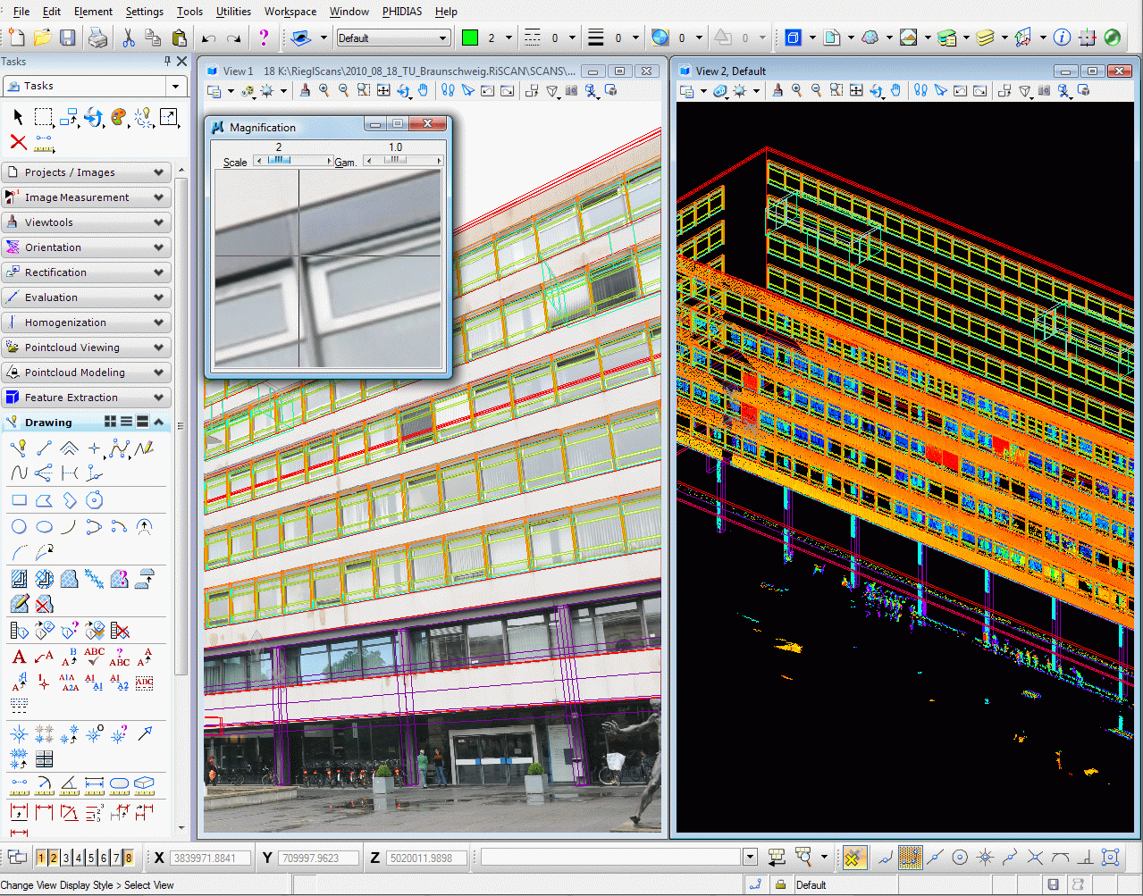Toggle view 3 in view groups

pyautogui.click(x=66, y=858)
